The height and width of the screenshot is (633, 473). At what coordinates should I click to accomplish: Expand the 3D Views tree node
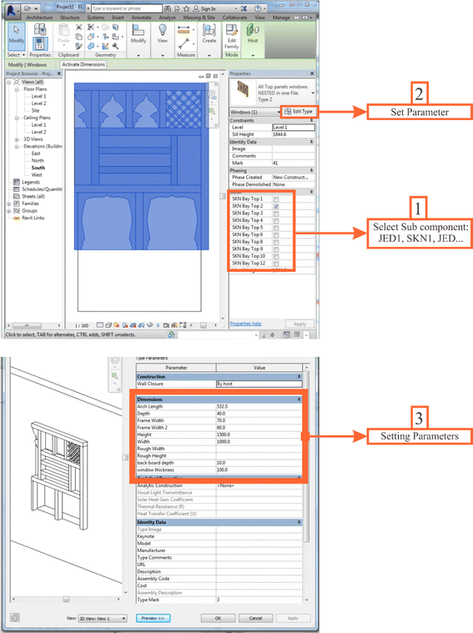pyautogui.click(x=17, y=139)
